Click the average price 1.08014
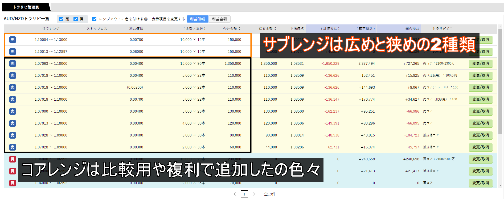The height and width of the screenshot is (201, 504). coord(297,135)
